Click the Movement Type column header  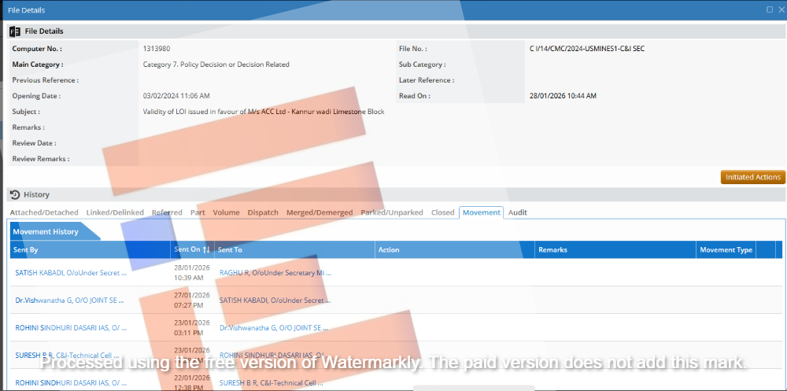726,250
